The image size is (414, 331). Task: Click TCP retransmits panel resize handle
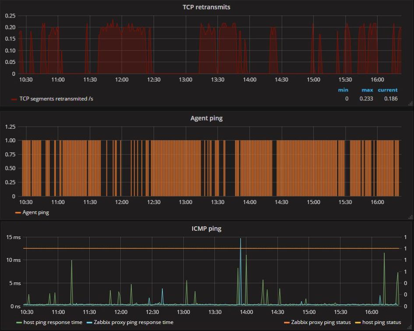tap(410, 104)
